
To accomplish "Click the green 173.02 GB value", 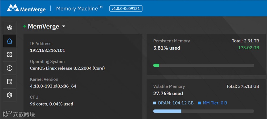I will click(x=249, y=48).
